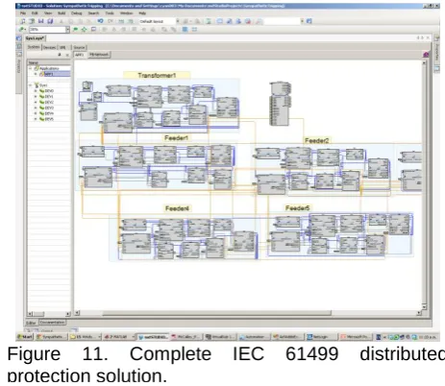Click canvas scrollbar left arrow

pos(77,313)
